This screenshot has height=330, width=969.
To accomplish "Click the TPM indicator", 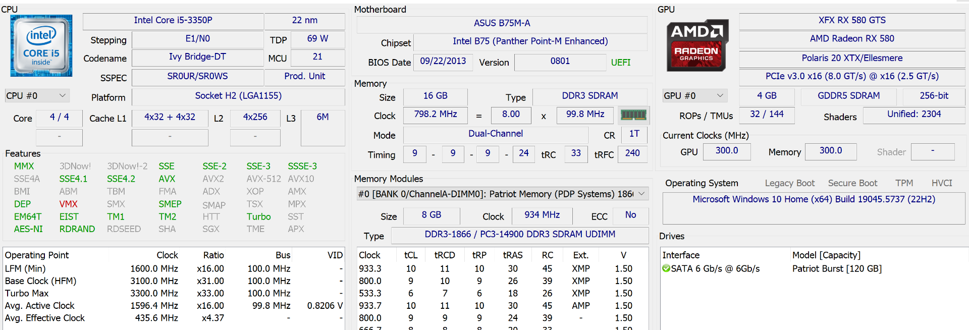I will [904, 183].
